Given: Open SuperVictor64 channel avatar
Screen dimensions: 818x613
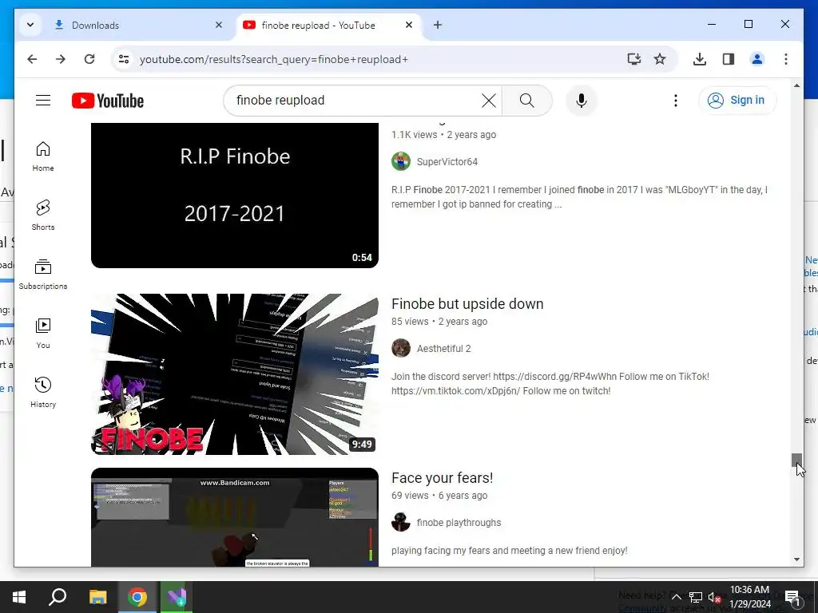Looking at the screenshot, I should pos(401,161).
